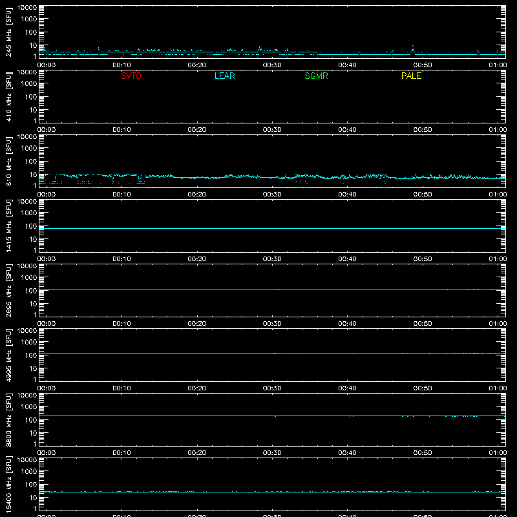Click the 00:00 tick label under 8800 MHz plot
The image size is (517, 517).
47,453
